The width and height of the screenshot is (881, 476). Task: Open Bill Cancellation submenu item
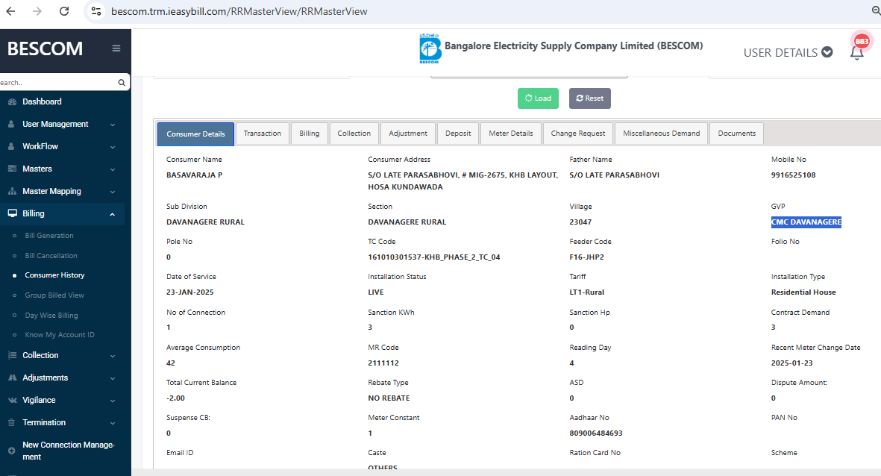tap(51, 256)
